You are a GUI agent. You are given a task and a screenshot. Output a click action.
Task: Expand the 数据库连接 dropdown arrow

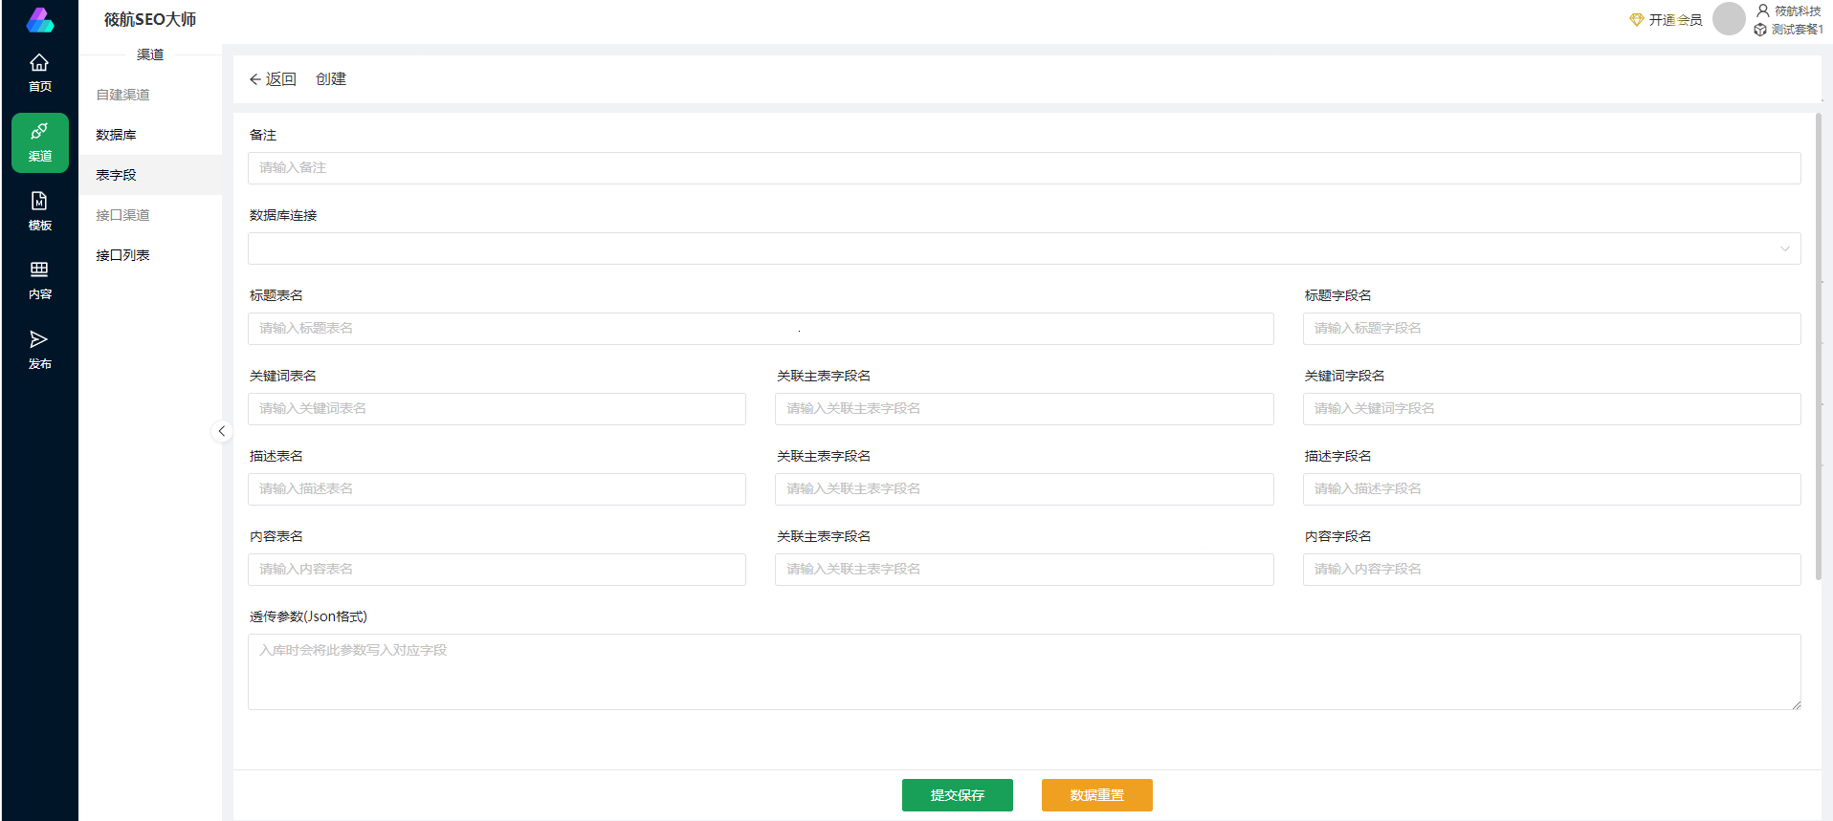coord(1784,248)
